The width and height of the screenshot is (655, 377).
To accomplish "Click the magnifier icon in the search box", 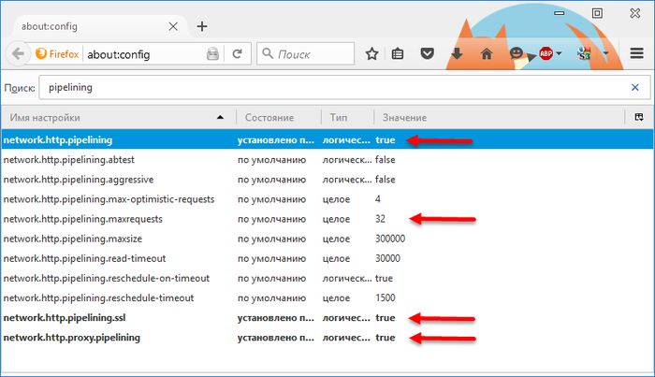I will pos(268,53).
